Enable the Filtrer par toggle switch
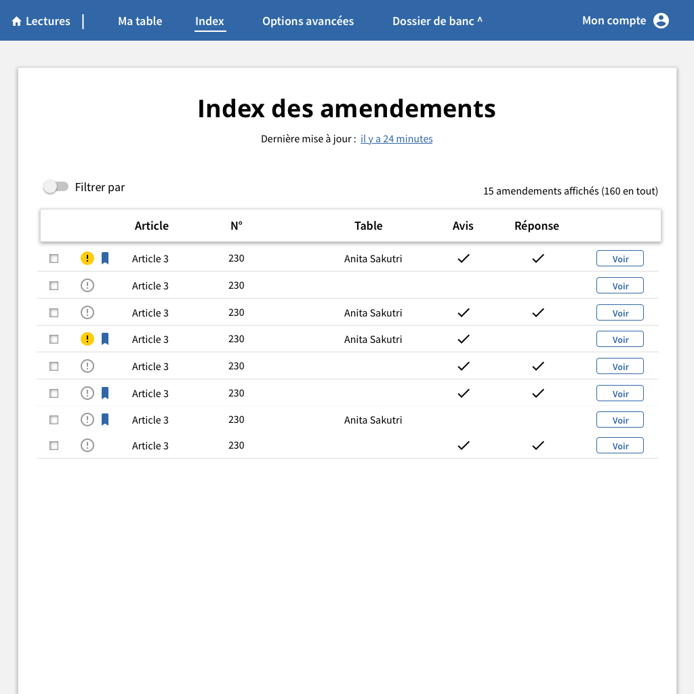 tap(56, 187)
